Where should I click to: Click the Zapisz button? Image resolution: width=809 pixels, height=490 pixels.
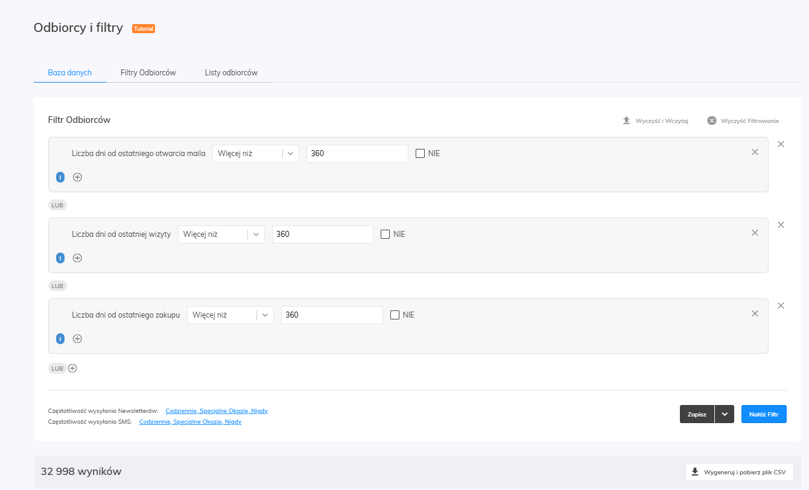pyautogui.click(x=697, y=414)
